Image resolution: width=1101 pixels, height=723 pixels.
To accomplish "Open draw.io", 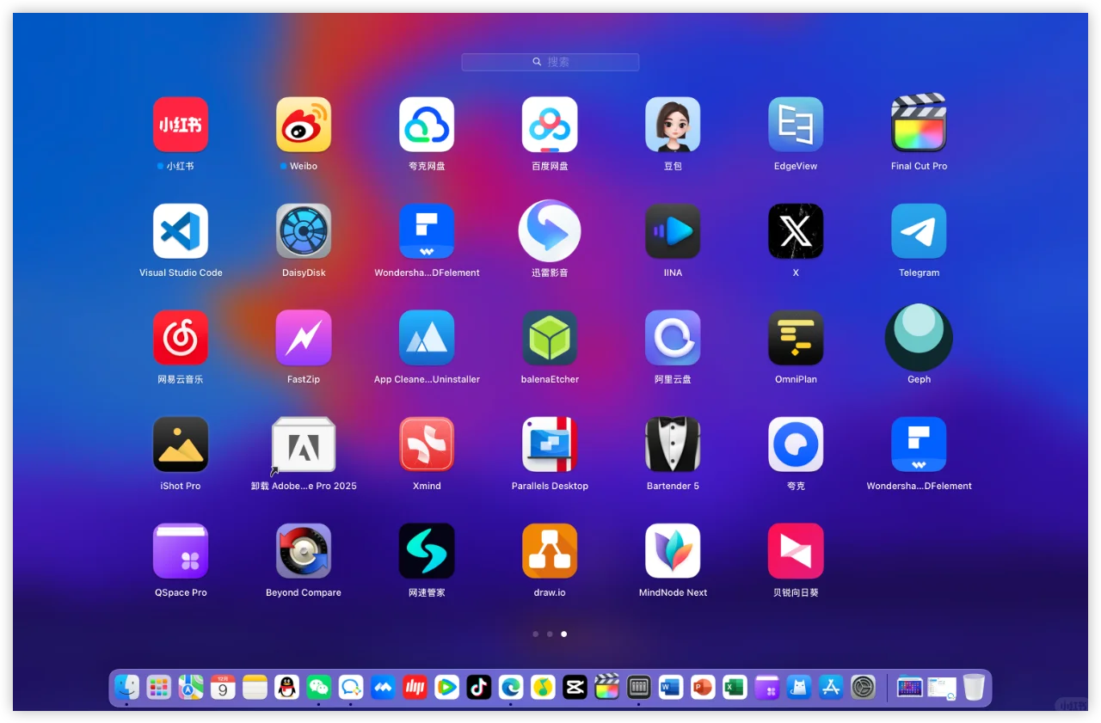I will click(550, 551).
